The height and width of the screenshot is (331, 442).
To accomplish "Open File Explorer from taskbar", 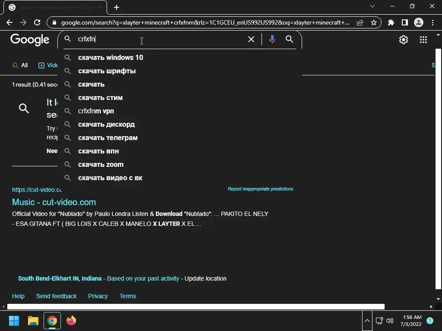I will [33, 321].
